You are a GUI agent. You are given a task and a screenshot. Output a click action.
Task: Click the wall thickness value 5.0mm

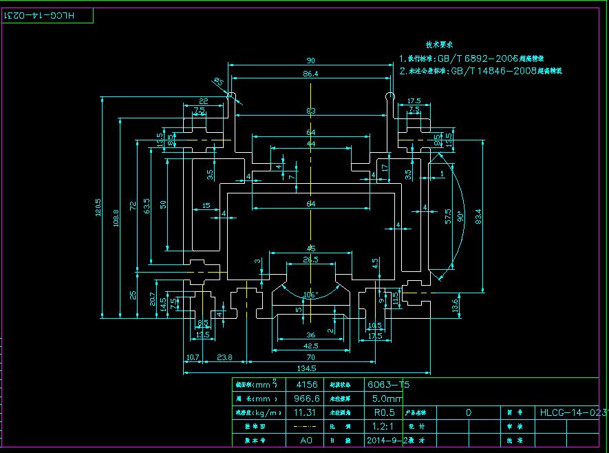pos(387,398)
